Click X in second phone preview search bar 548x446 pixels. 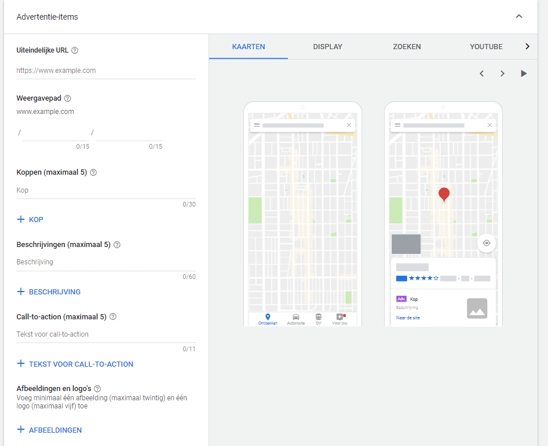point(489,125)
